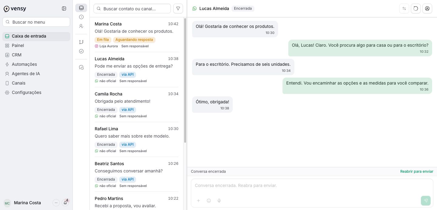Click the transfer conversation arrows icon

click(404, 8)
